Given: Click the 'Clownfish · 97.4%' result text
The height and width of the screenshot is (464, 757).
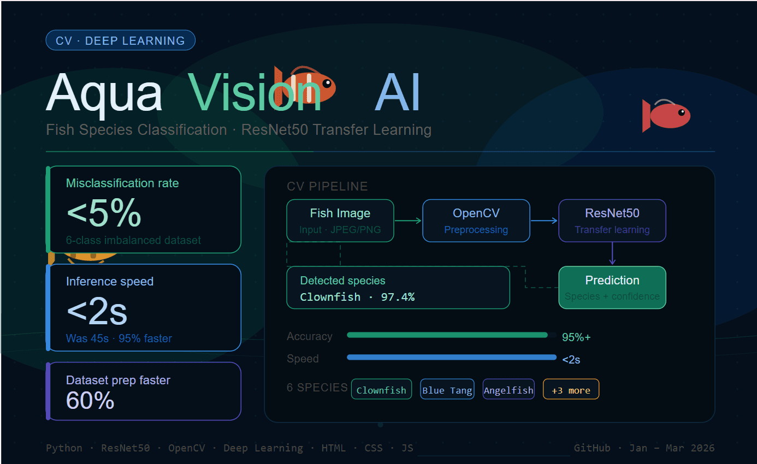Looking at the screenshot, I should pos(357,297).
